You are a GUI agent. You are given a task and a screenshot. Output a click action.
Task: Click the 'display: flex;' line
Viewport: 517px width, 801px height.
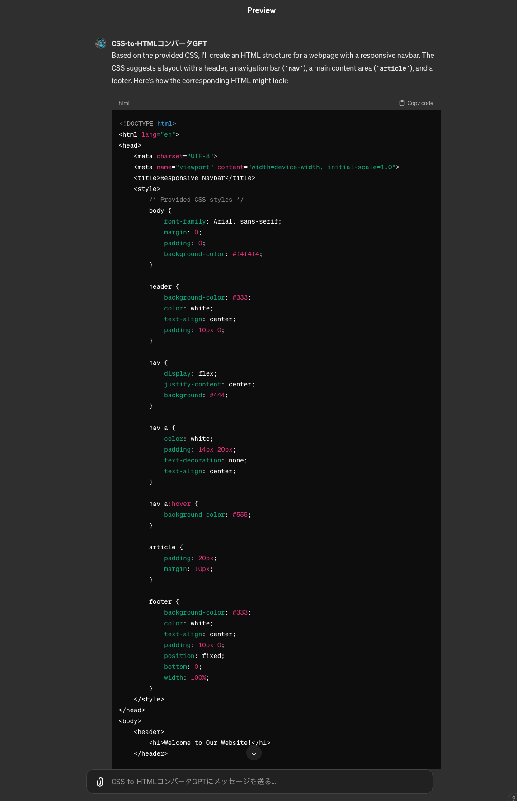pyautogui.click(x=190, y=373)
